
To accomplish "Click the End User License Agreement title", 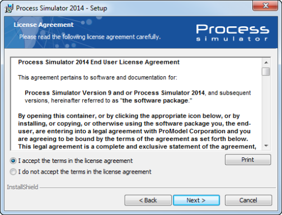I will 98,62.
